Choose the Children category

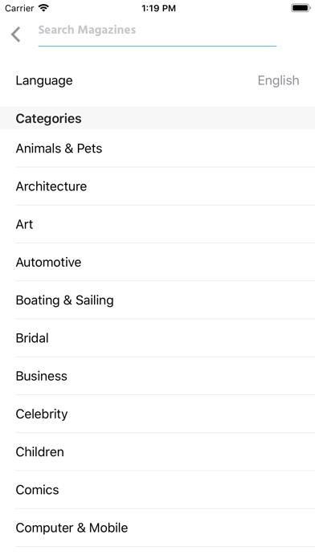click(x=157, y=452)
